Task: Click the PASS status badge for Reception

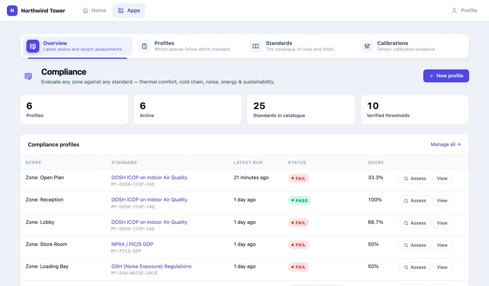Action: pos(300,201)
